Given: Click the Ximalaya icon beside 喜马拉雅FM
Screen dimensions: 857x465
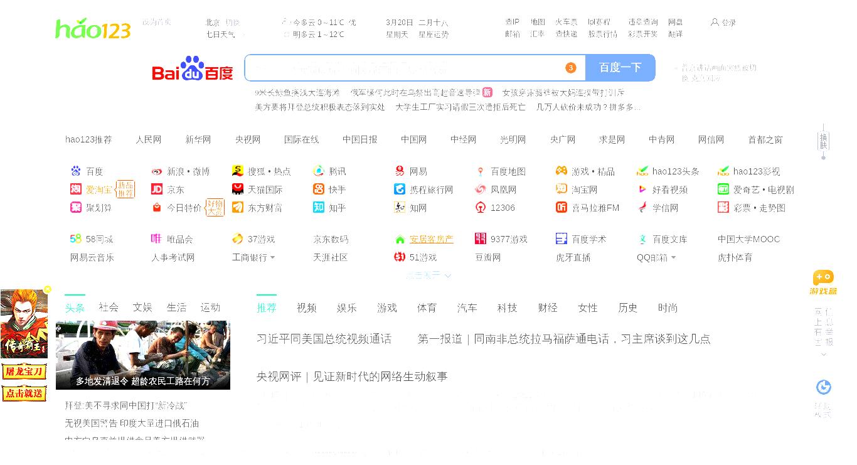Looking at the screenshot, I should click(562, 207).
